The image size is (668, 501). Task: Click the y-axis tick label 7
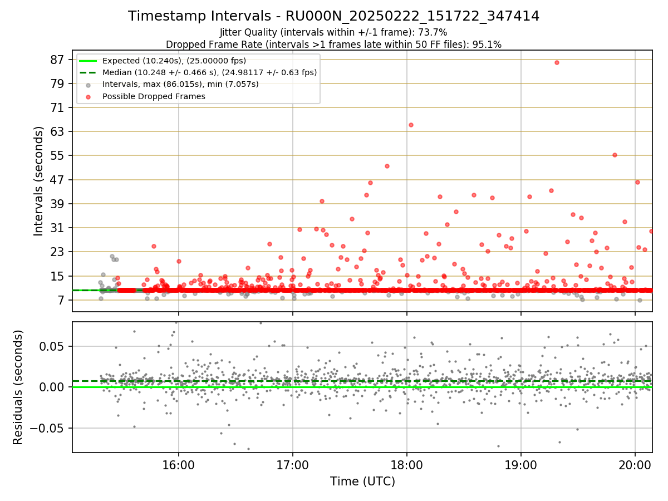(61, 300)
